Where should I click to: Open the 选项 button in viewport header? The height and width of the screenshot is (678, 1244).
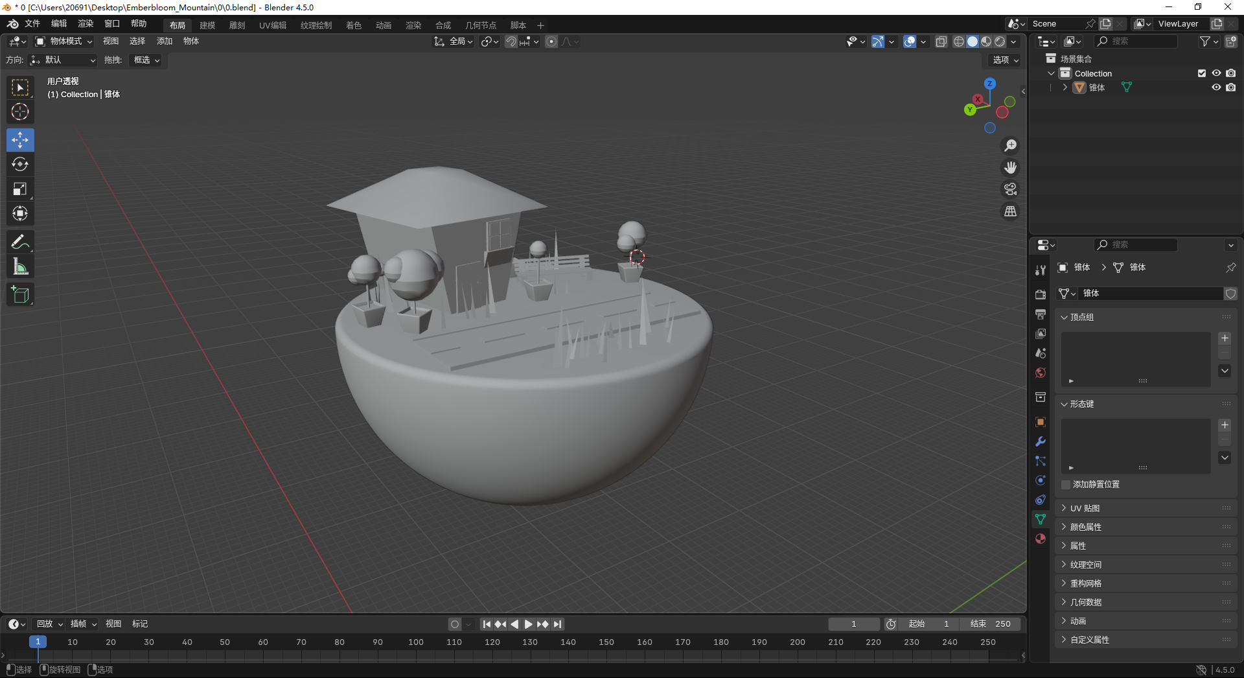(1006, 60)
